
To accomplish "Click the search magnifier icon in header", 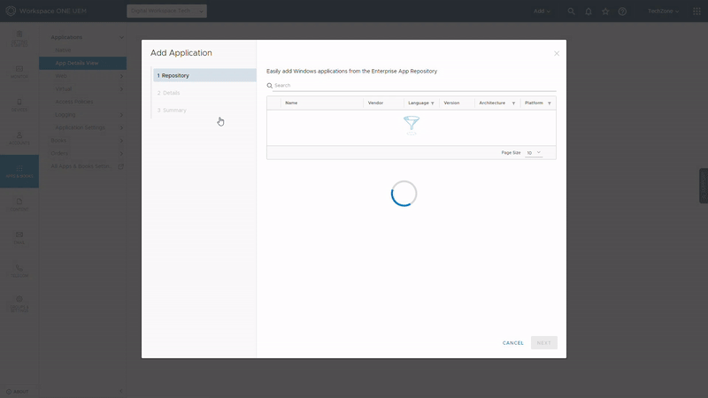I will coord(571,11).
